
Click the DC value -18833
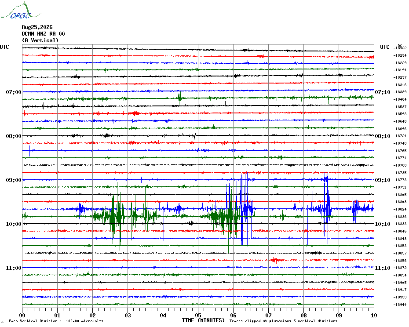click(400, 224)
